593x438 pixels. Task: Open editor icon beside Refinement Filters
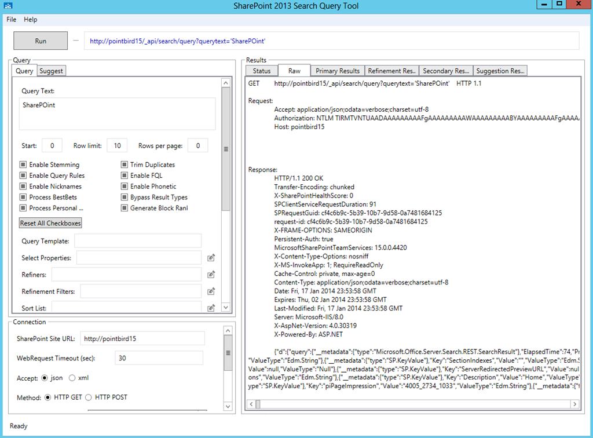(x=211, y=291)
